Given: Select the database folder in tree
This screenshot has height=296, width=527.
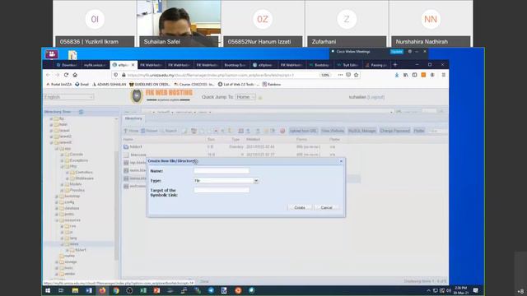Looking at the screenshot, I should click(x=72, y=208).
